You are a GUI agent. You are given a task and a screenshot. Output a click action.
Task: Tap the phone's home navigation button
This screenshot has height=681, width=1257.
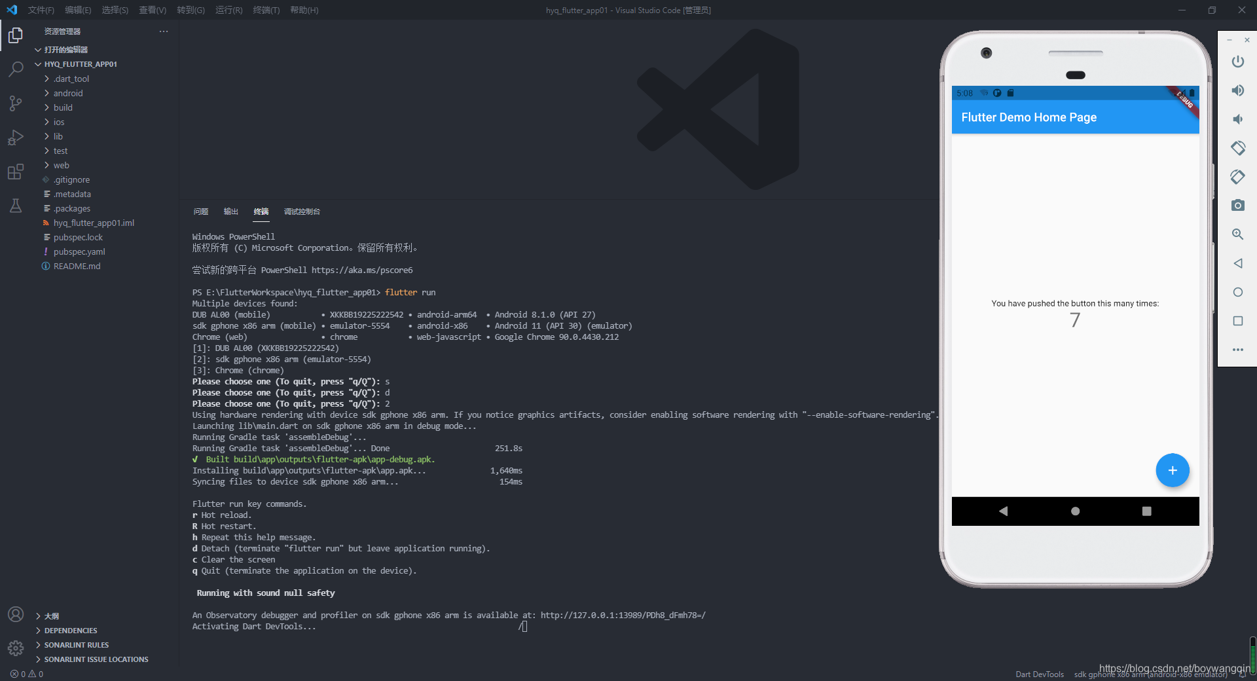[x=1075, y=511]
